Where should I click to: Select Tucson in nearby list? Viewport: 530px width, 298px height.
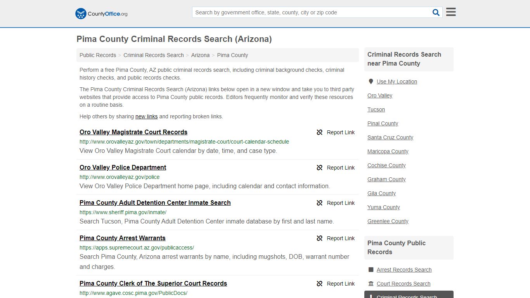click(376, 109)
